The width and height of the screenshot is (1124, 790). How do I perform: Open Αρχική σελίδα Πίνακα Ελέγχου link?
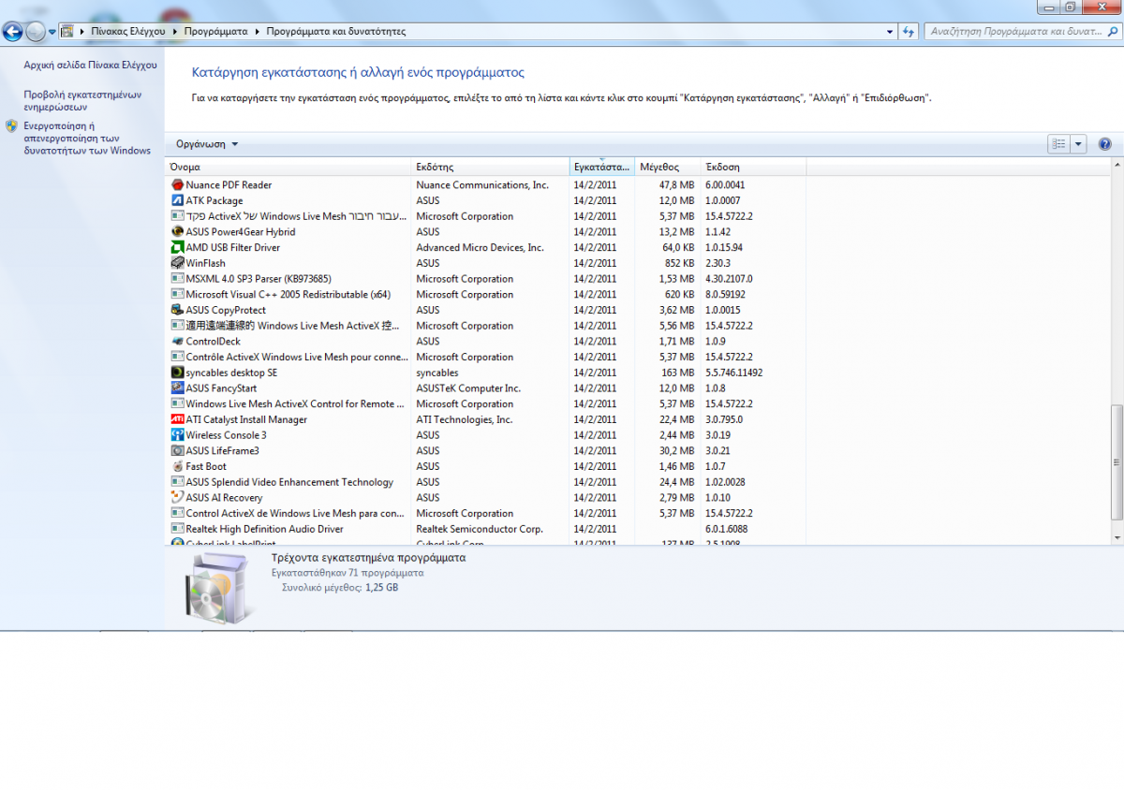pyautogui.click(x=90, y=66)
